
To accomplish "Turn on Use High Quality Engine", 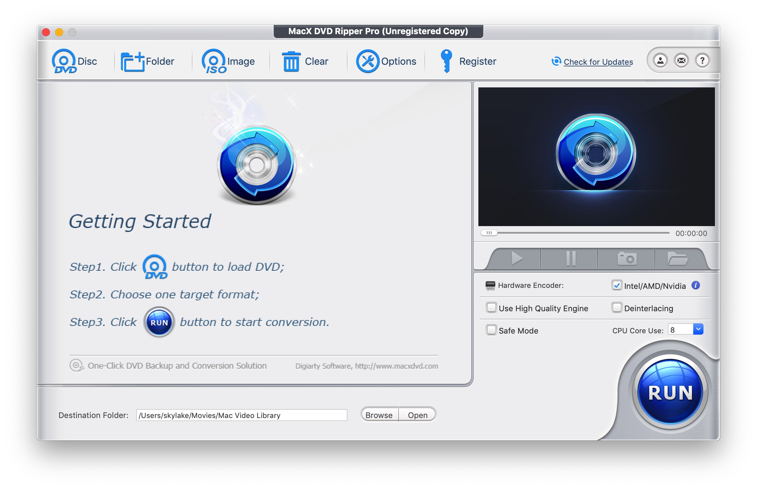I will [492, 308].
